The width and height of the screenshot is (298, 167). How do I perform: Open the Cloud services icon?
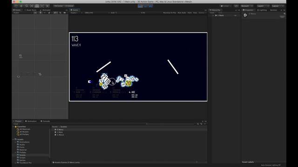pyautogui.click(x=236, y=6)
